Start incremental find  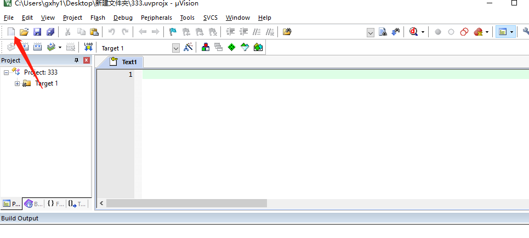point(396,32)
